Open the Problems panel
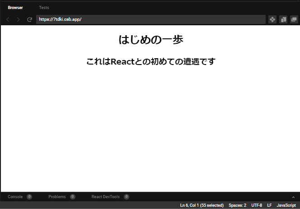 click(57, 197)
